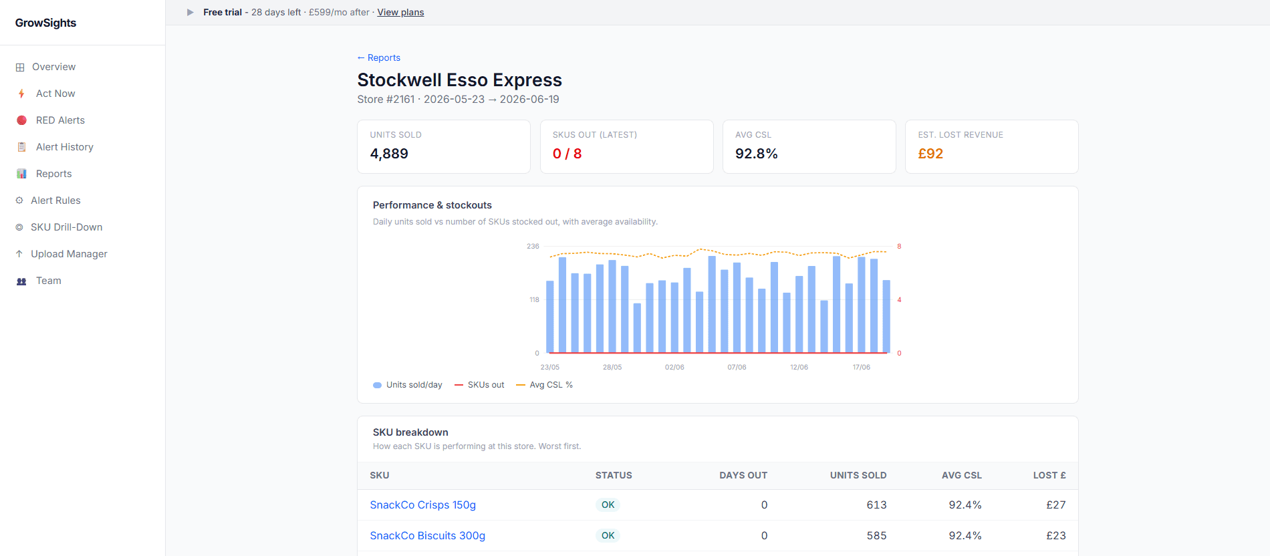This screenshot has height=556, width=1270.
Task: Sort by DAYS OUT column header
Action: click(743, 475)
